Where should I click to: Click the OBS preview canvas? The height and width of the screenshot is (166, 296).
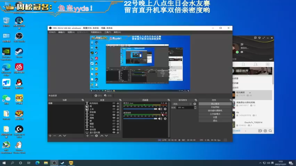click(x=140, y=63)
